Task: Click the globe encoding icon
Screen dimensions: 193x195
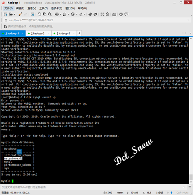Action: [73, 14]
